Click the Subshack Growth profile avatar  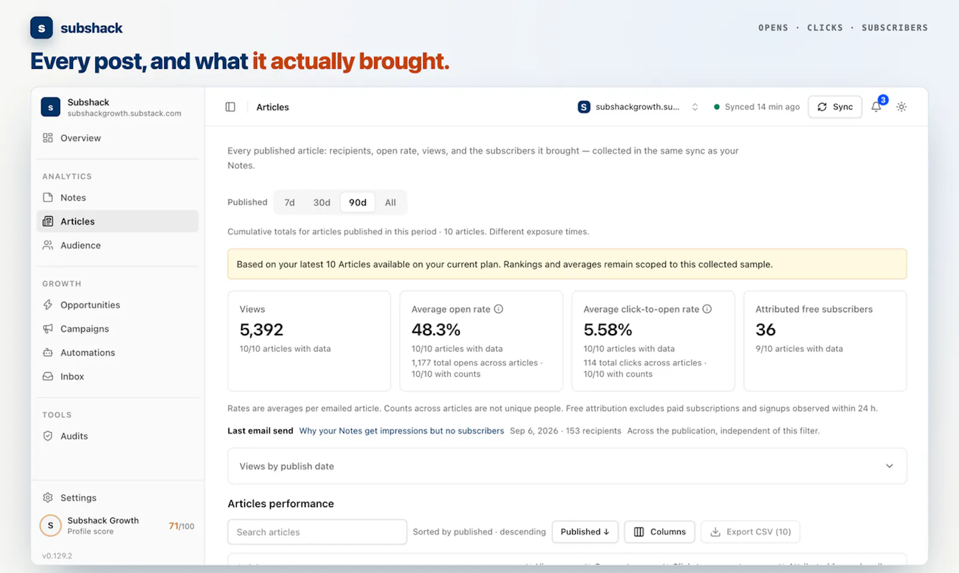pyautogui.click(x=50, y=526)
